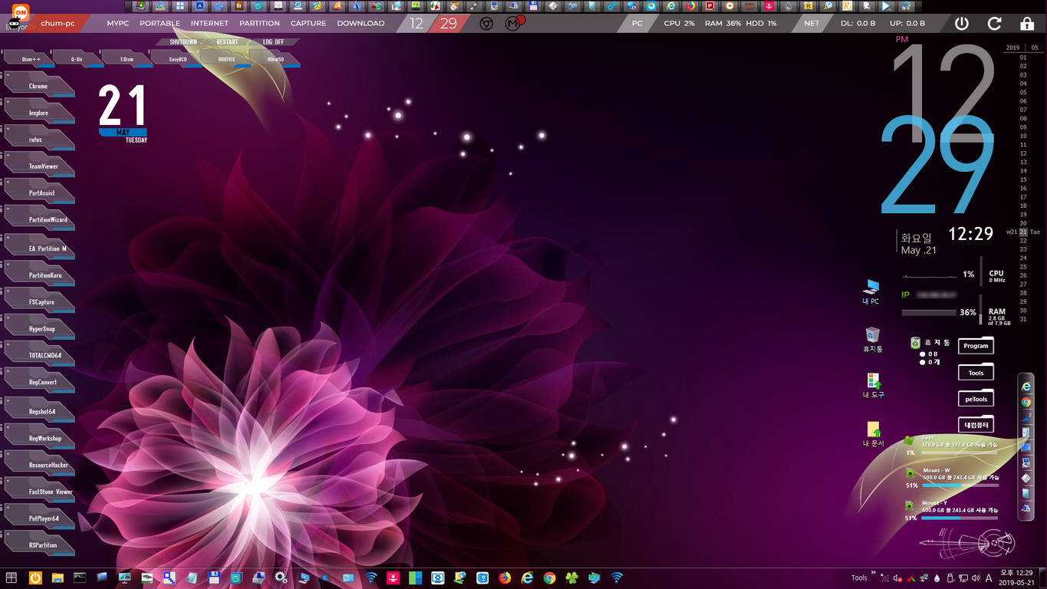This screenshot has width=1047, height=589.
Task: Click the power icon in the top-right bar
Action: pyautogui.click(x=962, y=23)
